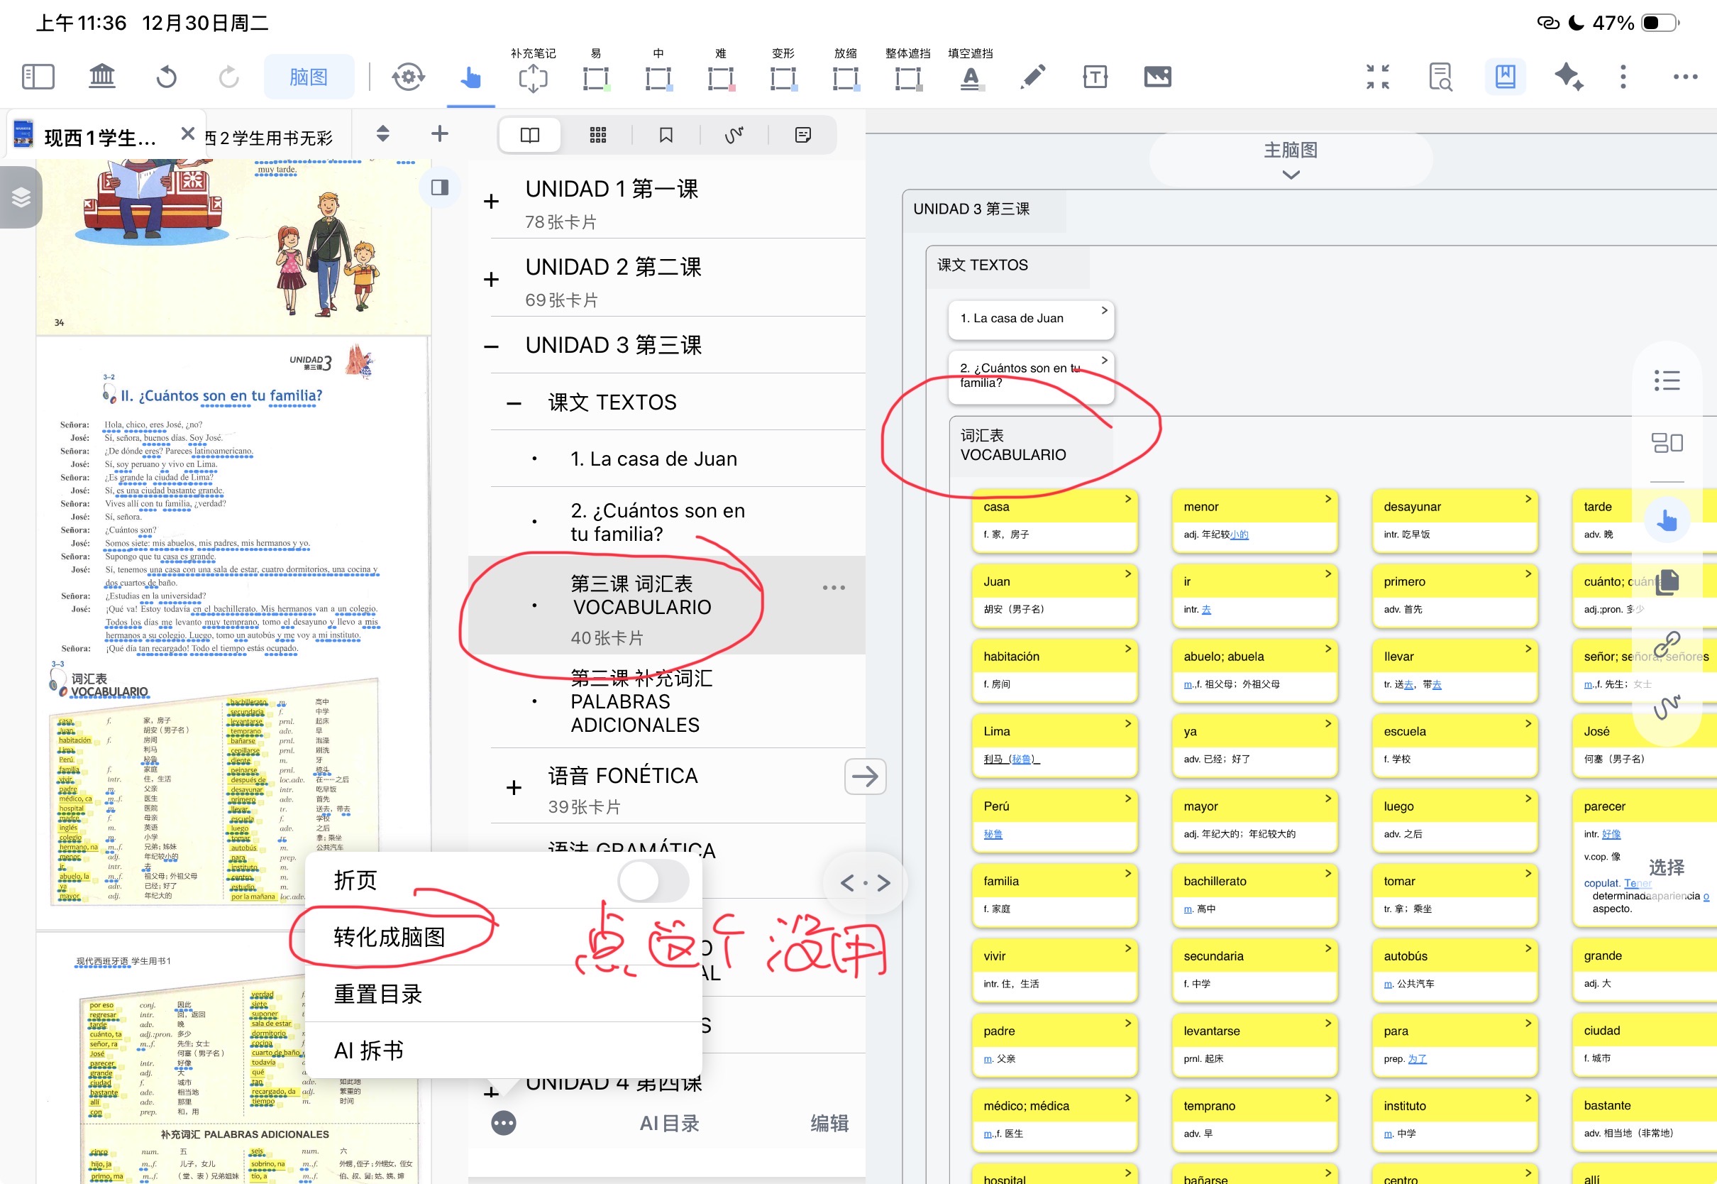The height and width of the screenshot is (1184, 1717).
Task: Toggle the split panel icon on the page
Action: click(x=440, y=187)
